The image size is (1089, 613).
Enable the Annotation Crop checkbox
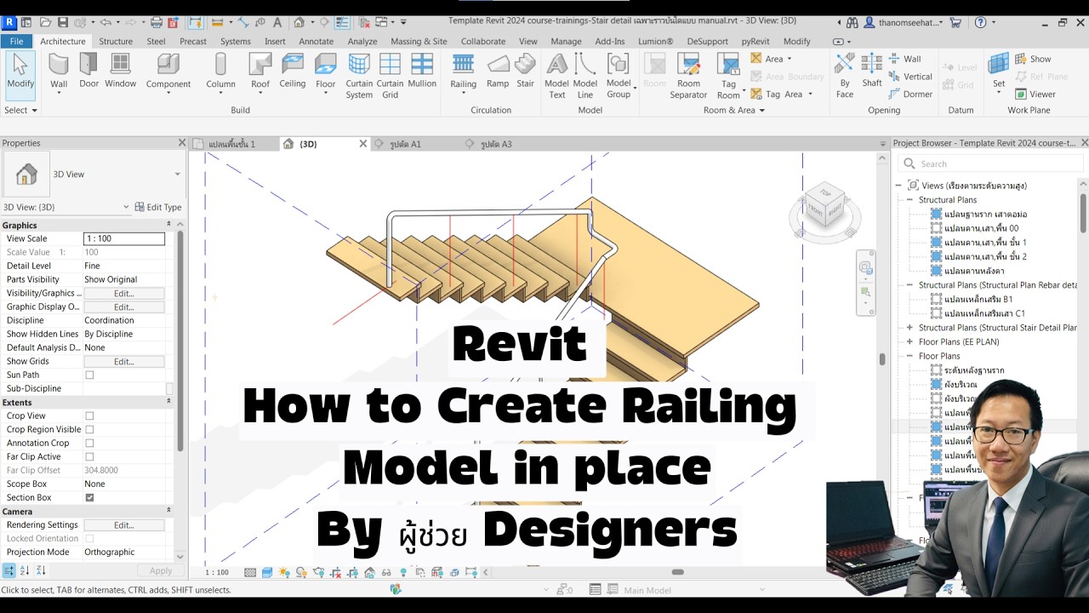tap(89, 443)
